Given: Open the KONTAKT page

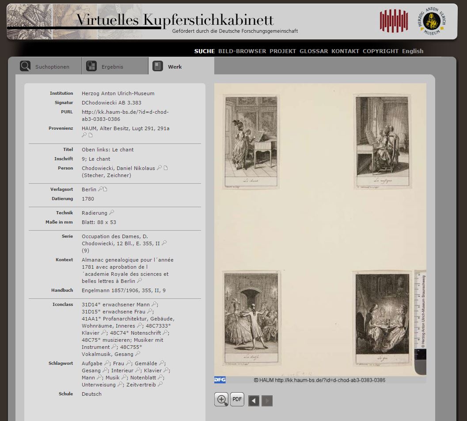Looking at the screenshot, I should [x=345, y=51].
